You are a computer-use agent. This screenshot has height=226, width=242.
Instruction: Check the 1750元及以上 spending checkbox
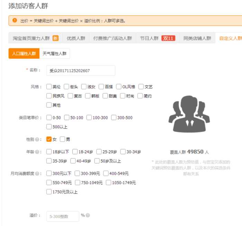coord(49,192)
